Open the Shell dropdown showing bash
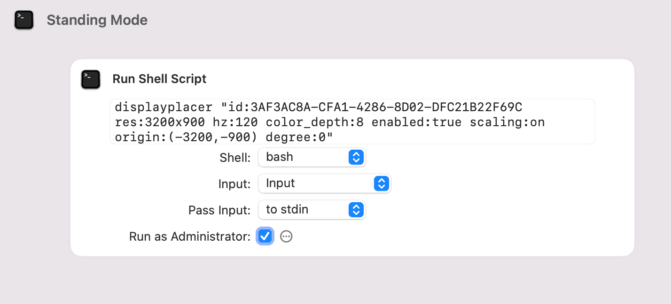671x304 pixels. [x=305, y=157]
